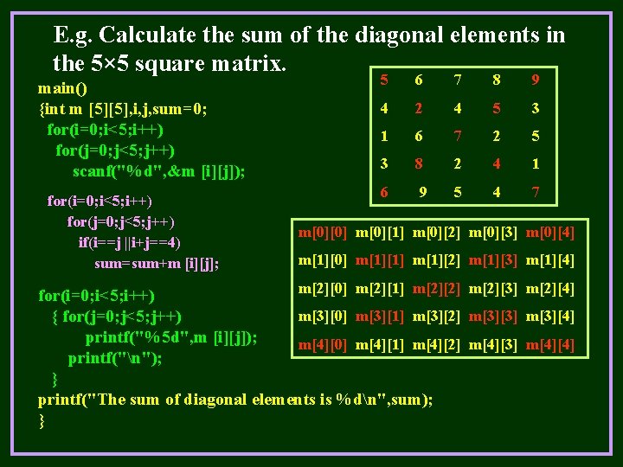Select the yellow 8 in the number matrix
The width and height of the screenshot is (623, 467).
click(x=497, y=80)
